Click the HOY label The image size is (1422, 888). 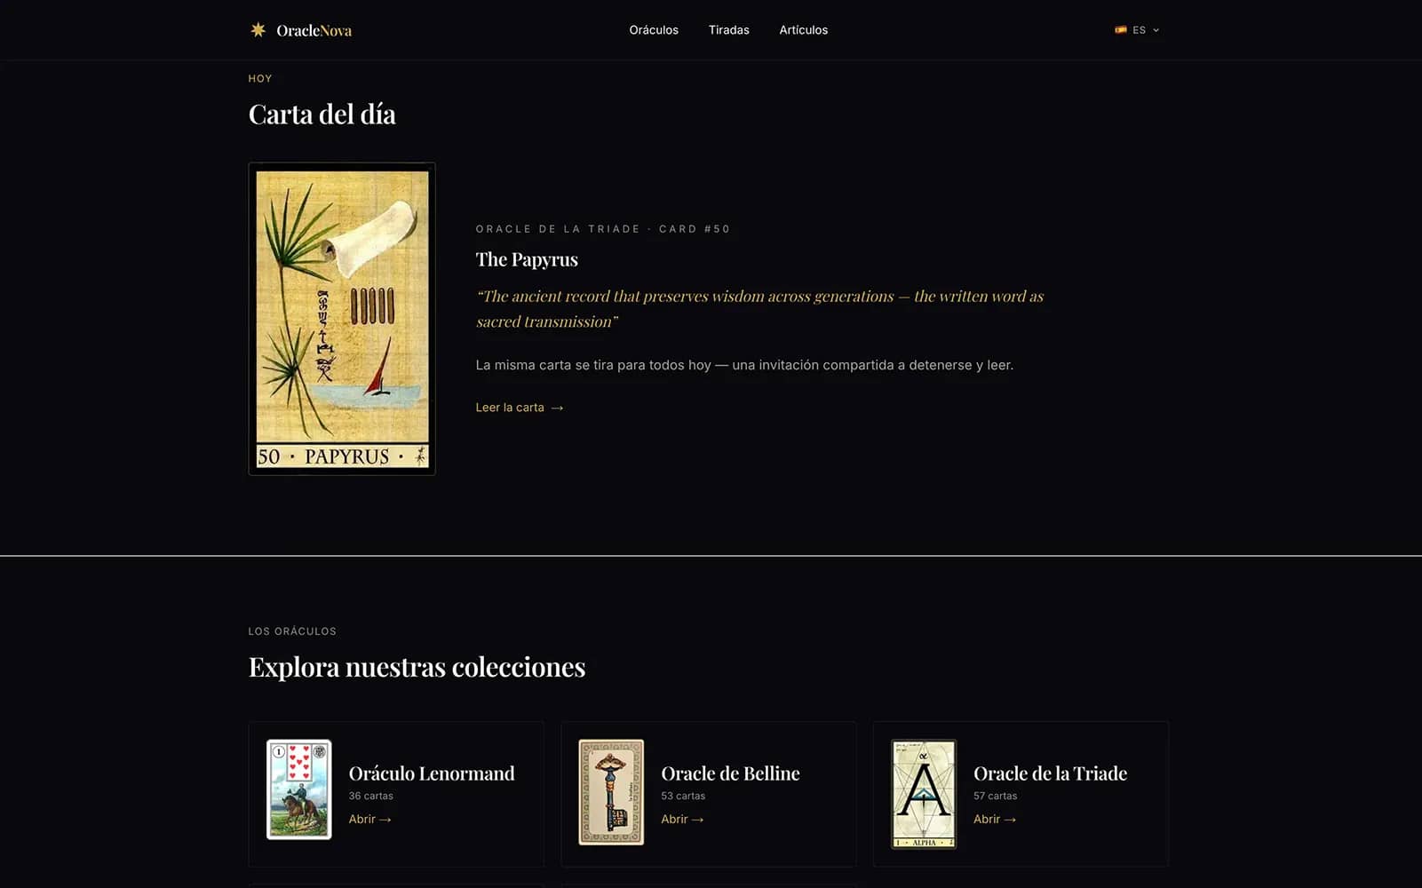pos(260,78)
